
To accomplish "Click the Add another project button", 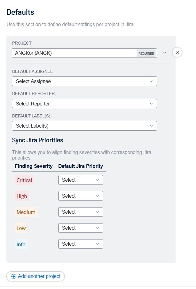I will [x=36, y=276].
